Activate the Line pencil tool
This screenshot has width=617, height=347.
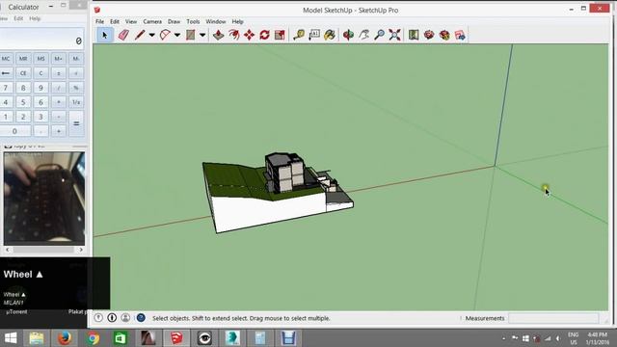pyautogui.click(x=140, y=35)
